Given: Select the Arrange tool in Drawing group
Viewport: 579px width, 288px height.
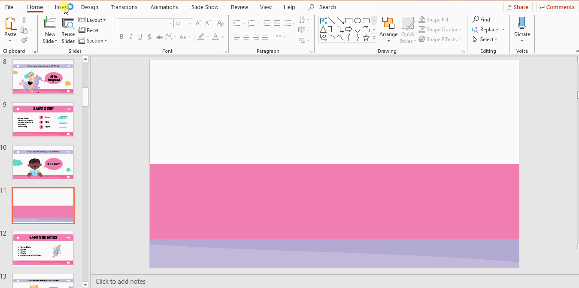Looking at the screenshot, I should tap(388, 29).
